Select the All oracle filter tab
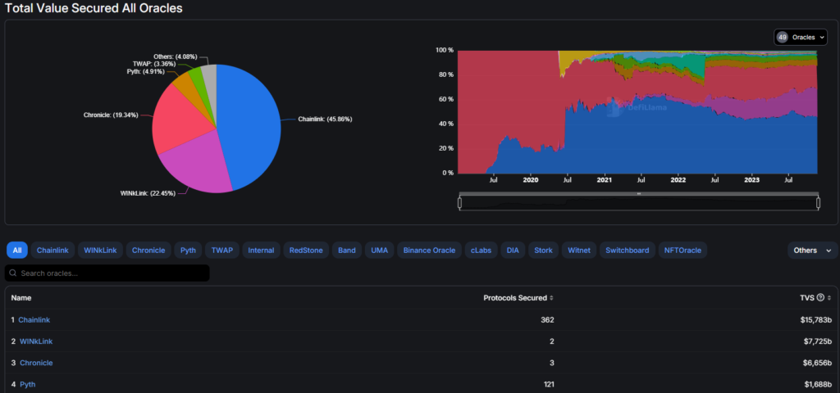This screenshot has width=840, height=393. 17,251
